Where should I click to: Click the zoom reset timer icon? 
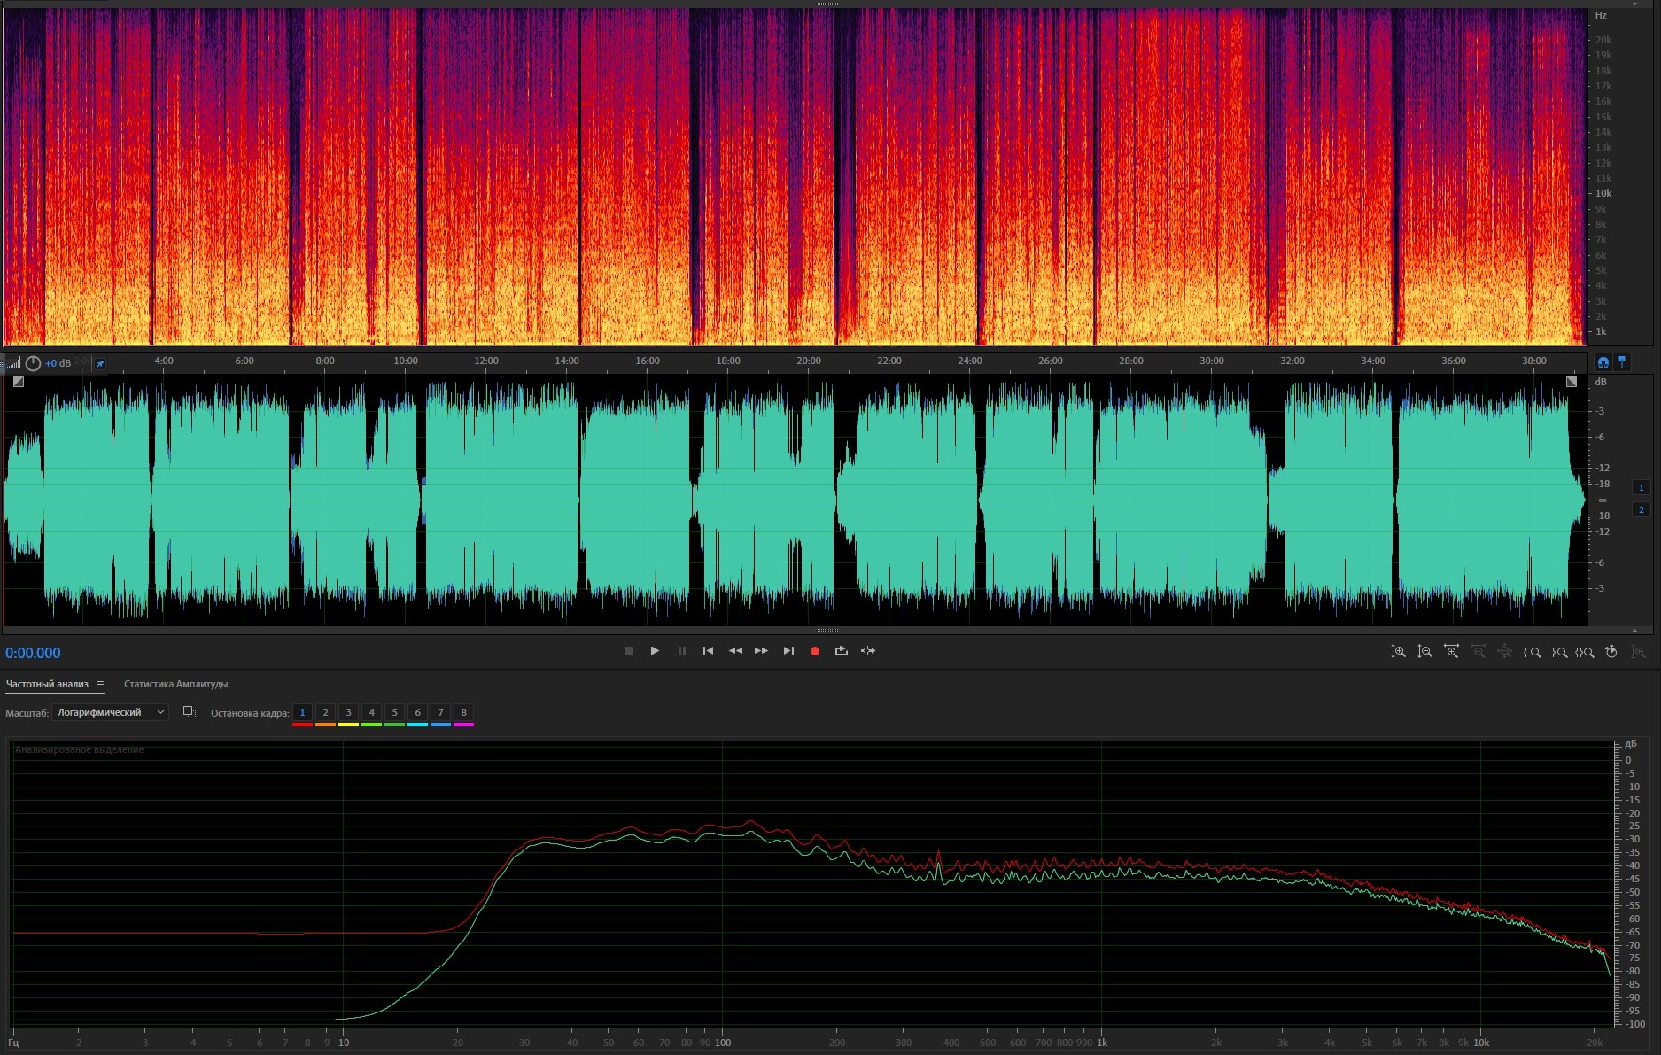1611,652
